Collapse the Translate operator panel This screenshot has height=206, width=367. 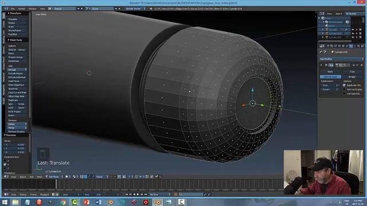5,135
